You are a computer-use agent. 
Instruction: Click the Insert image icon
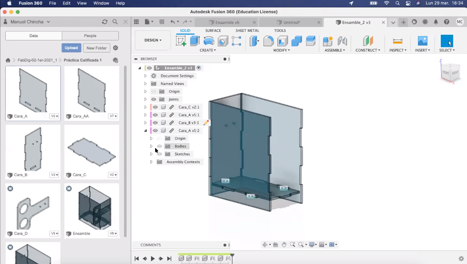(423, 41)
